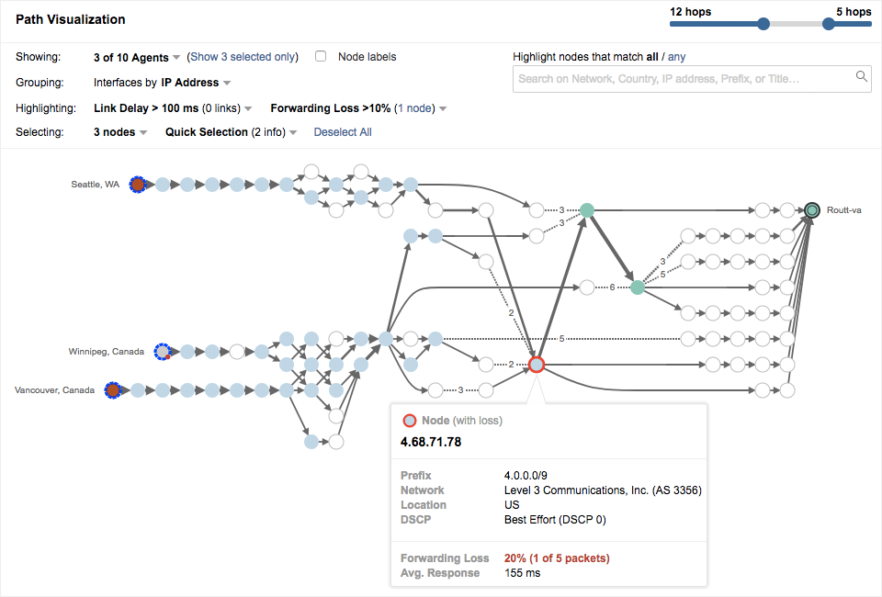Select the green node after link 6
Viewport: 882px width, 597px height.
(x=638, y=287)
